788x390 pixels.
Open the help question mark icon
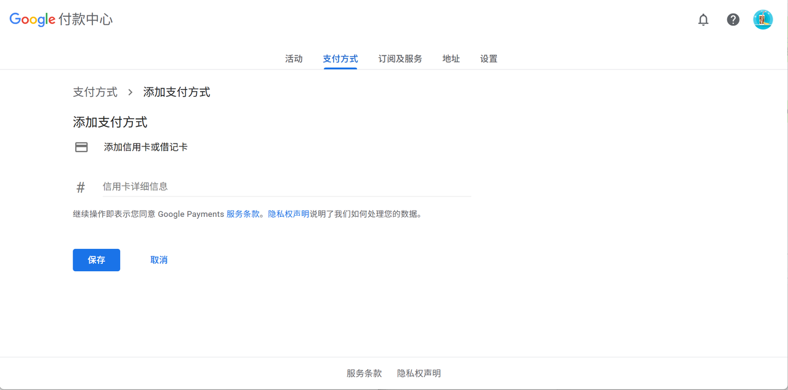click(x=733, y=19)
